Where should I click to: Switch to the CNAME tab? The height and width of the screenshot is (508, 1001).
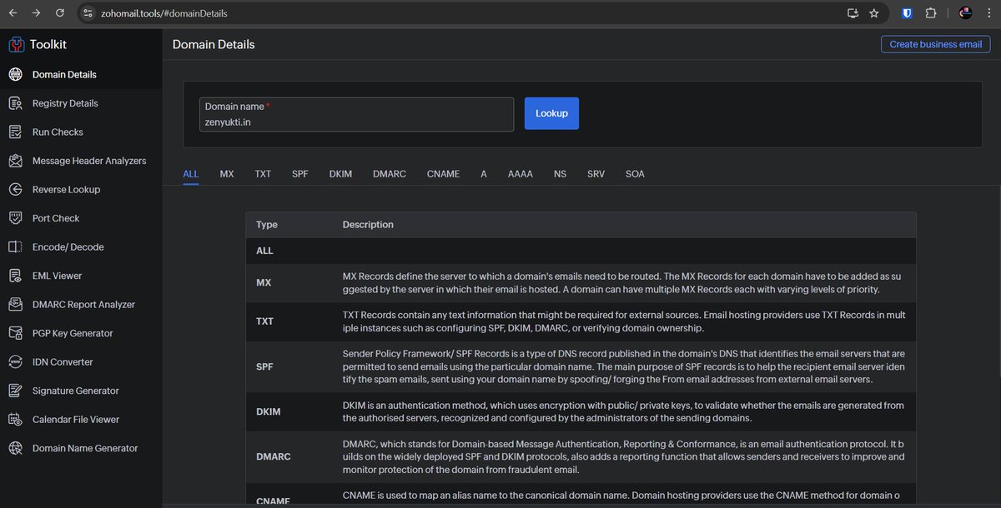pyautogui.click(x=443, y=174)
